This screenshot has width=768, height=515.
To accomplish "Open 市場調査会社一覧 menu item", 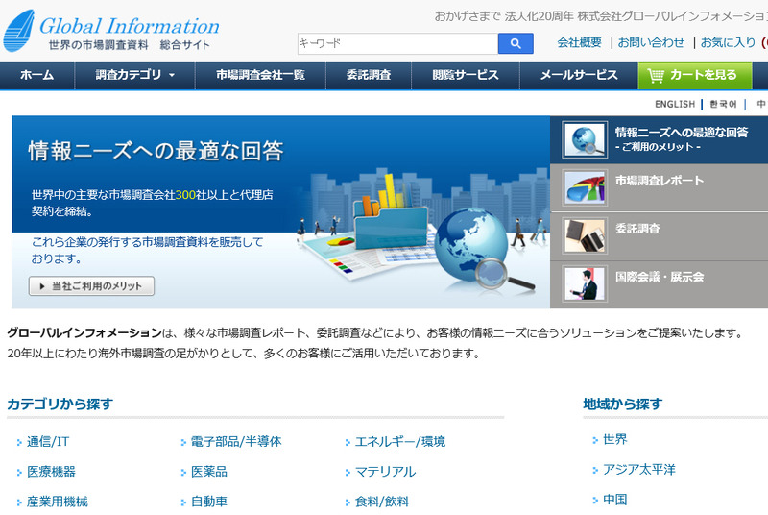I will click(x=260, y=75).
